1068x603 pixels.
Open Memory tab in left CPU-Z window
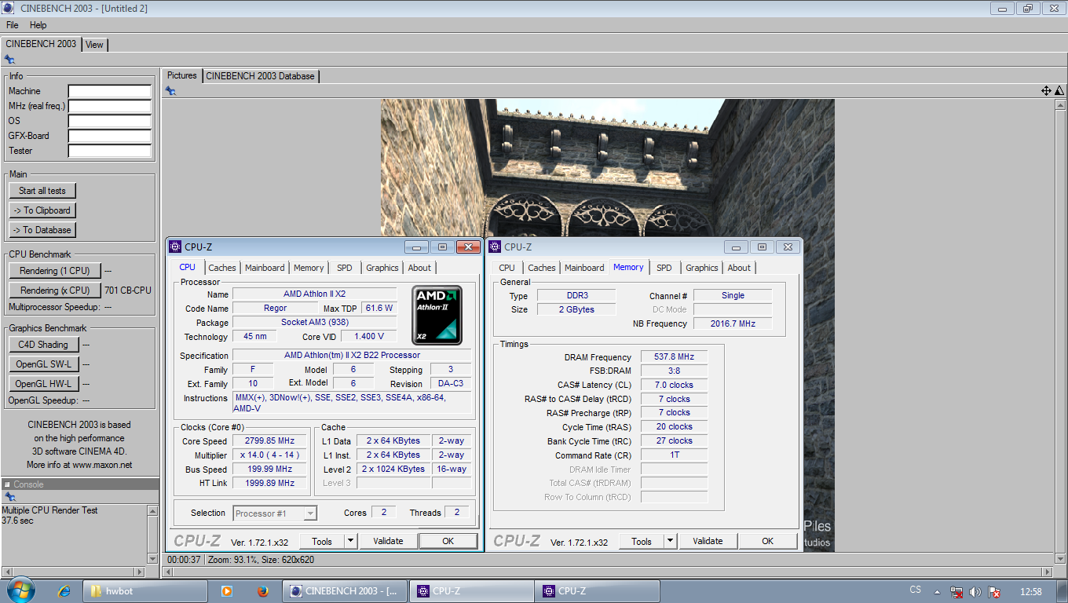(x=309, y=268)
